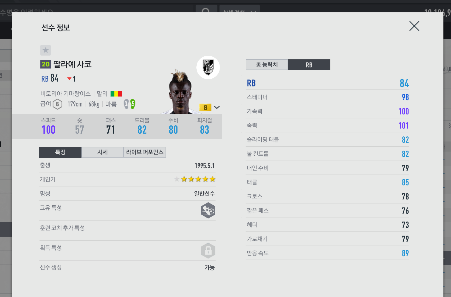Close the player info dialog
Screen dimensions: 451x297
tap(414, 26)
